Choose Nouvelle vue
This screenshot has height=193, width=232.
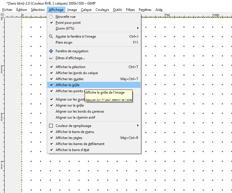(x=94, y=17)
